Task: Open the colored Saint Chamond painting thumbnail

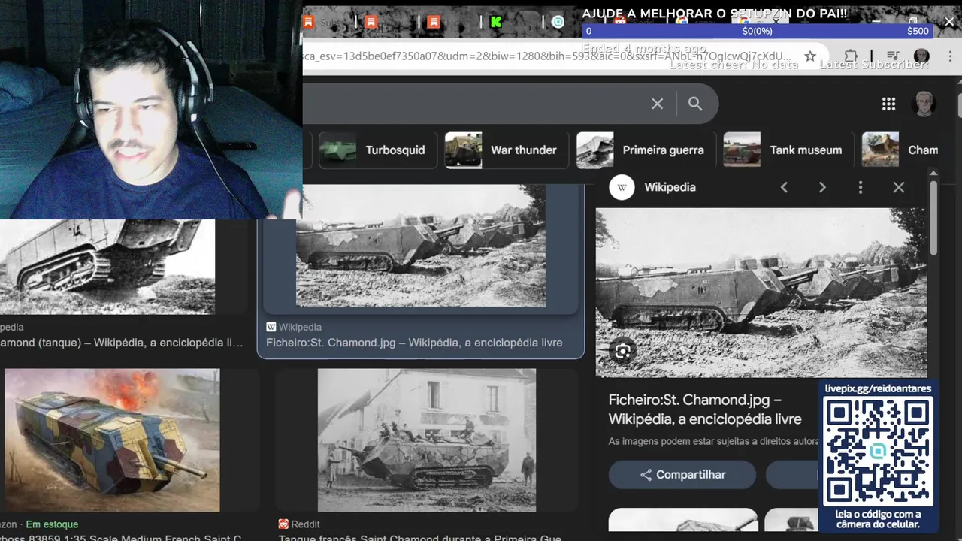Action: tap(113, 440)
